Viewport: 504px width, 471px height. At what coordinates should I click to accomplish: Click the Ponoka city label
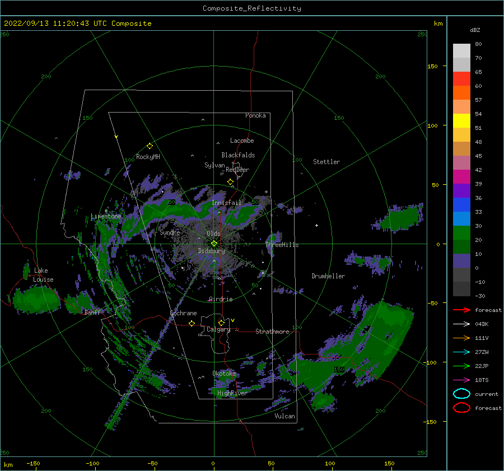[x=255, y=115]
